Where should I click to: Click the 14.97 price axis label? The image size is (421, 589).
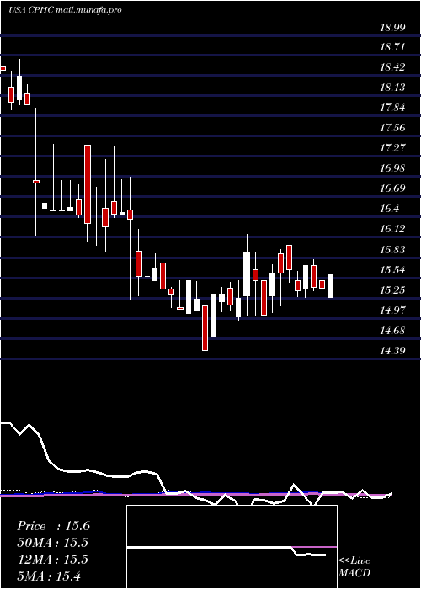point(392,310)
